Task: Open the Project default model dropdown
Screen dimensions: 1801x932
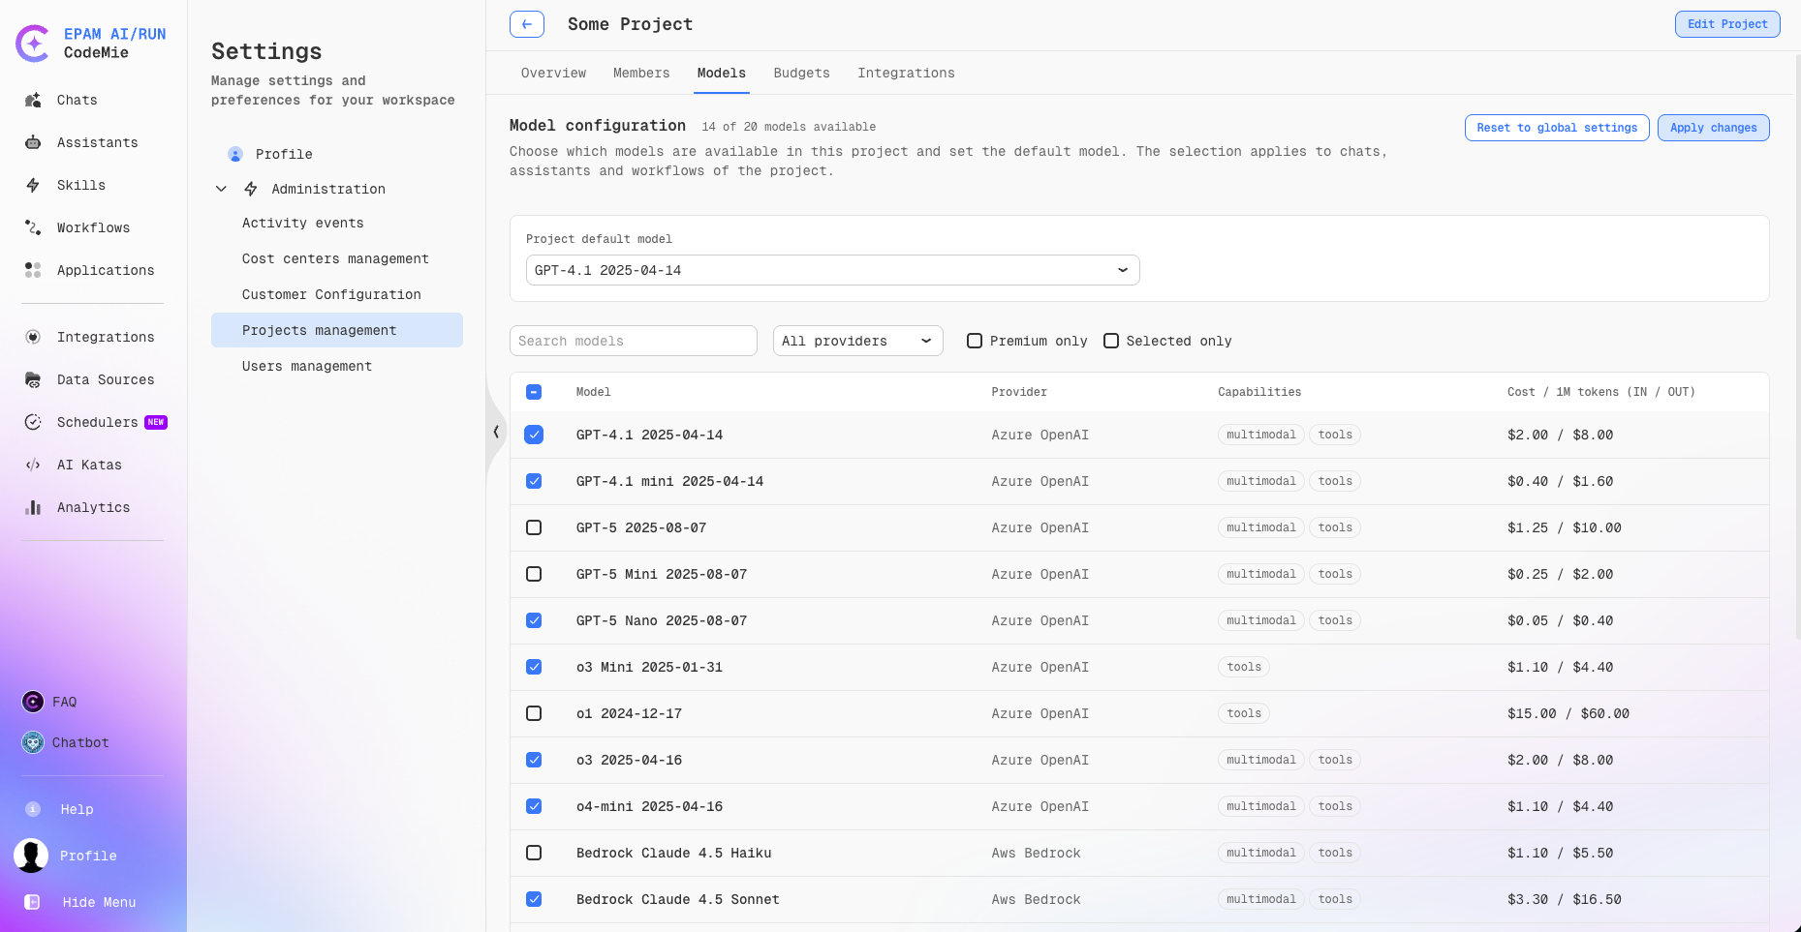Action: pyautogui.click(x=833, y=270)
